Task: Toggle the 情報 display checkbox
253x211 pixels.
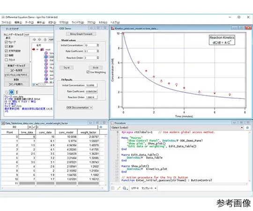Action: click(6, 55)
